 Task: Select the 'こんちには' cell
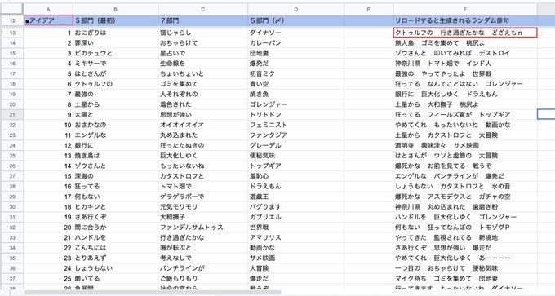[x=115, y=248]
